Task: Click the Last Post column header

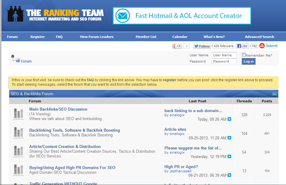Action: tap(198, 101)
